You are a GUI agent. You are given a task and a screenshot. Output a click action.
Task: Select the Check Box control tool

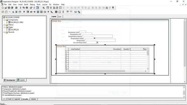[x=24, y=12]
